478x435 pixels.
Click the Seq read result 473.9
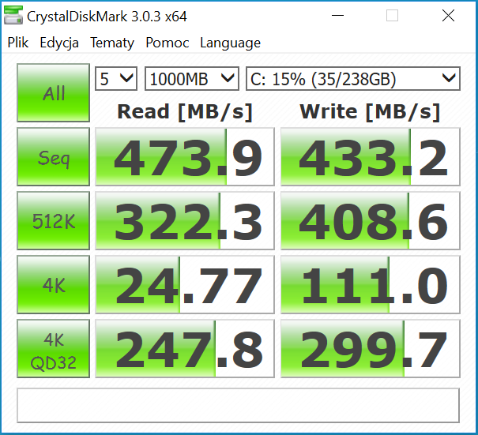(x=185, y=156)
